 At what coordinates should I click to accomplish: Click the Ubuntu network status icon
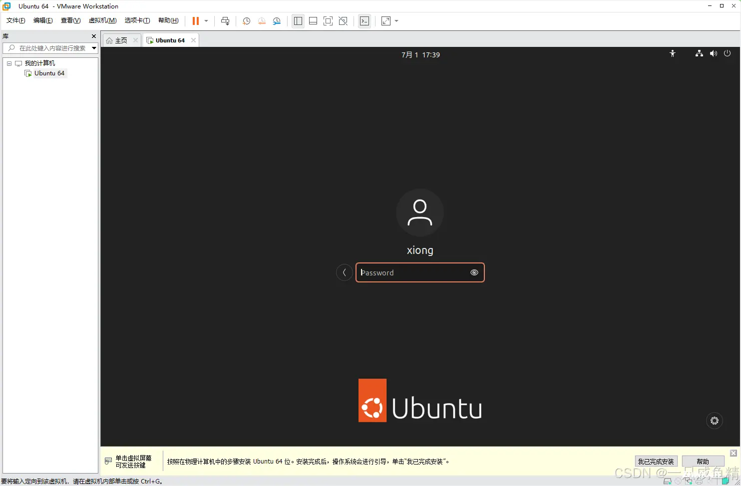tap(699, 54)
